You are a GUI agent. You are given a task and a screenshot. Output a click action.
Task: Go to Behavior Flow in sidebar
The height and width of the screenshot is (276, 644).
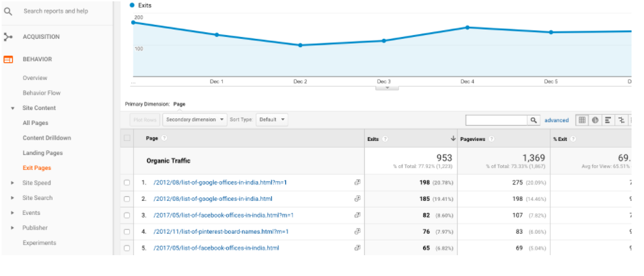pos(41,93)
